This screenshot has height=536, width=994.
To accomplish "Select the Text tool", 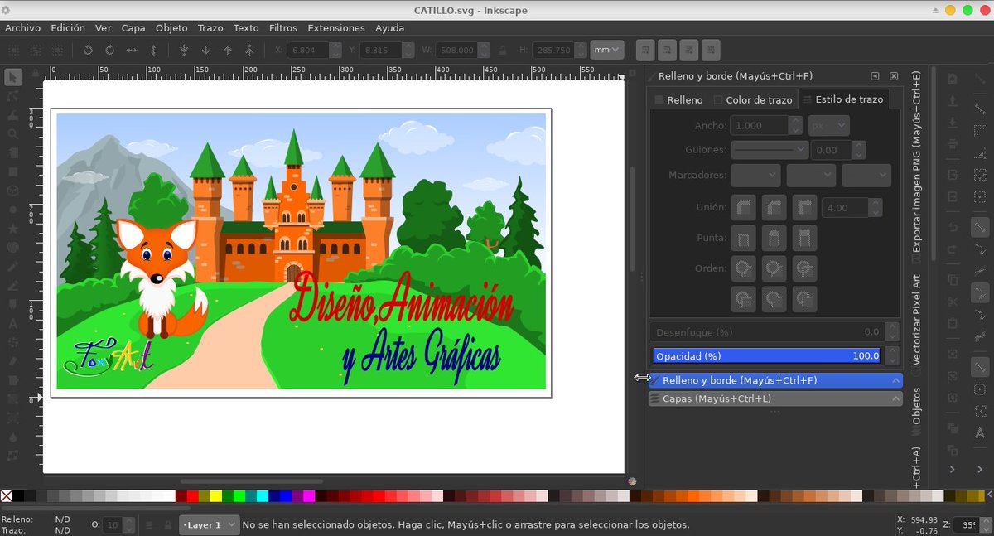I will point(12,323).
